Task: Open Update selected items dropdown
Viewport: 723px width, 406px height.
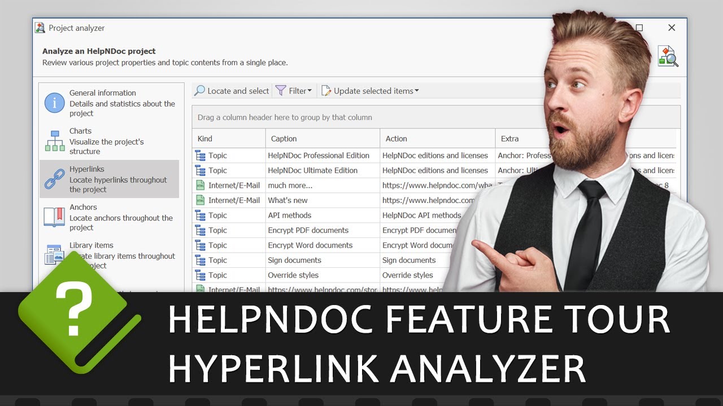Action: point(370,91)
